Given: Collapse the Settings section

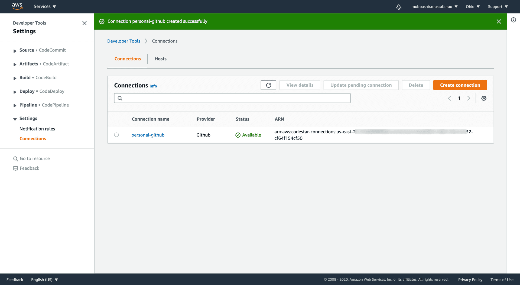Looking at the screenshot, I should [15, 119].
